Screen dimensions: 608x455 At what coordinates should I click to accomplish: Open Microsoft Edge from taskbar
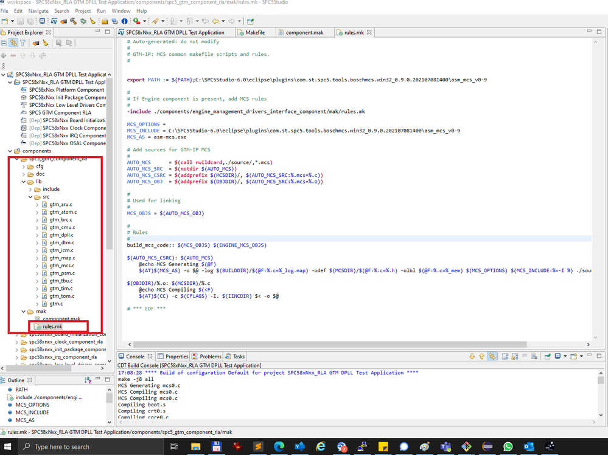point(279,446)
